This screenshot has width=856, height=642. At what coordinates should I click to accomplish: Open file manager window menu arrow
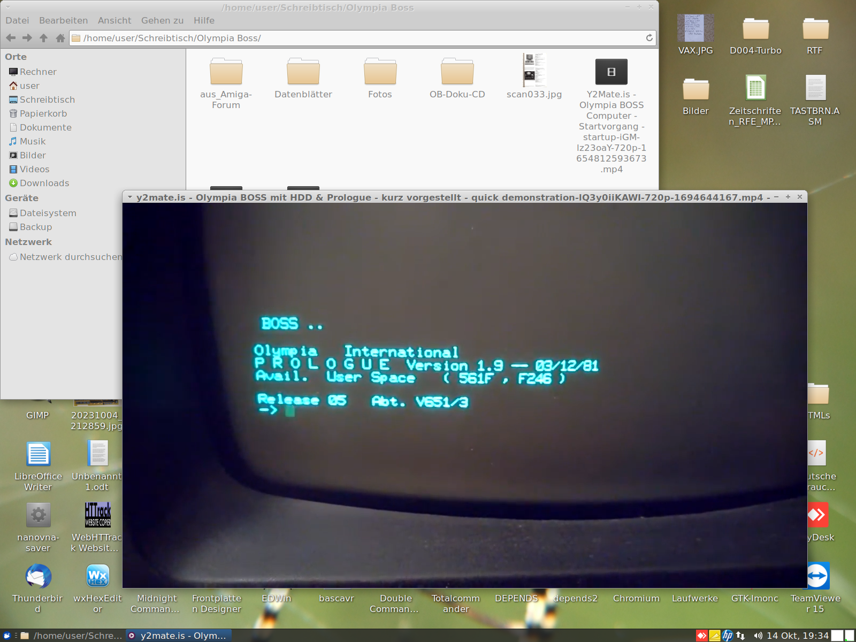[7, 7]
